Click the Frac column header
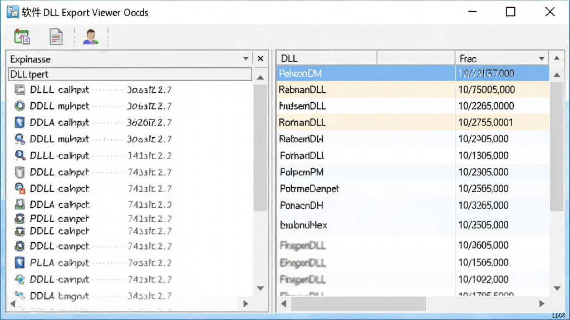The width and height of the screenshot is (570, 320). 502,58
